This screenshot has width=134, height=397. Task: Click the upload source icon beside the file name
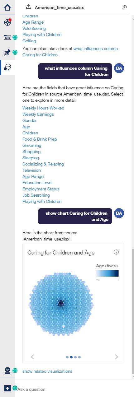pos(29,7)
